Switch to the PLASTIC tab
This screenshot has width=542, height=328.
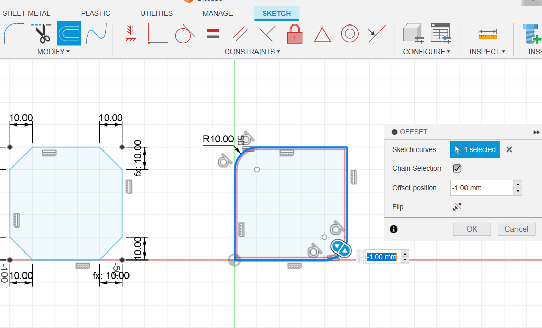coord(95,13)
